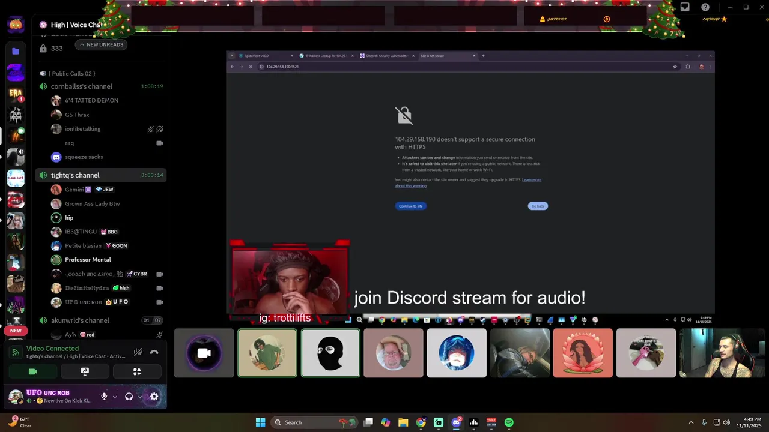Screen dimensions: 769x432
Task: Select user 6'4 TATTED DEMON
Action: point(91,100)
